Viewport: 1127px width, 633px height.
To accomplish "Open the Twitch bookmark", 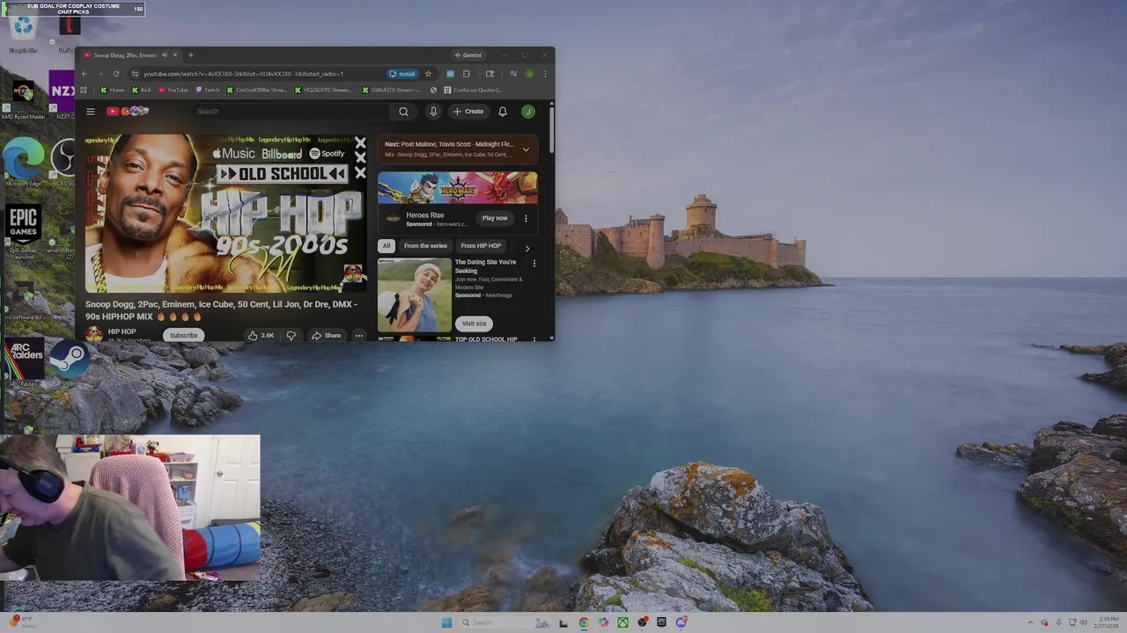I will point(208,90).
